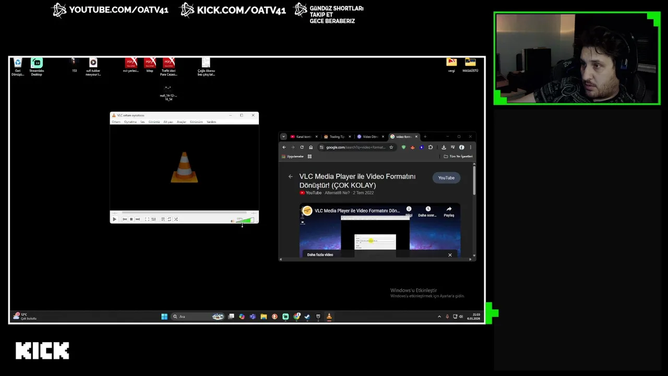Click the green shield extension icon

pyautogui.click(x=403, y=147)
